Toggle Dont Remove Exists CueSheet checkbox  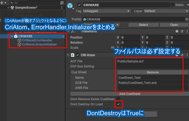118,99
